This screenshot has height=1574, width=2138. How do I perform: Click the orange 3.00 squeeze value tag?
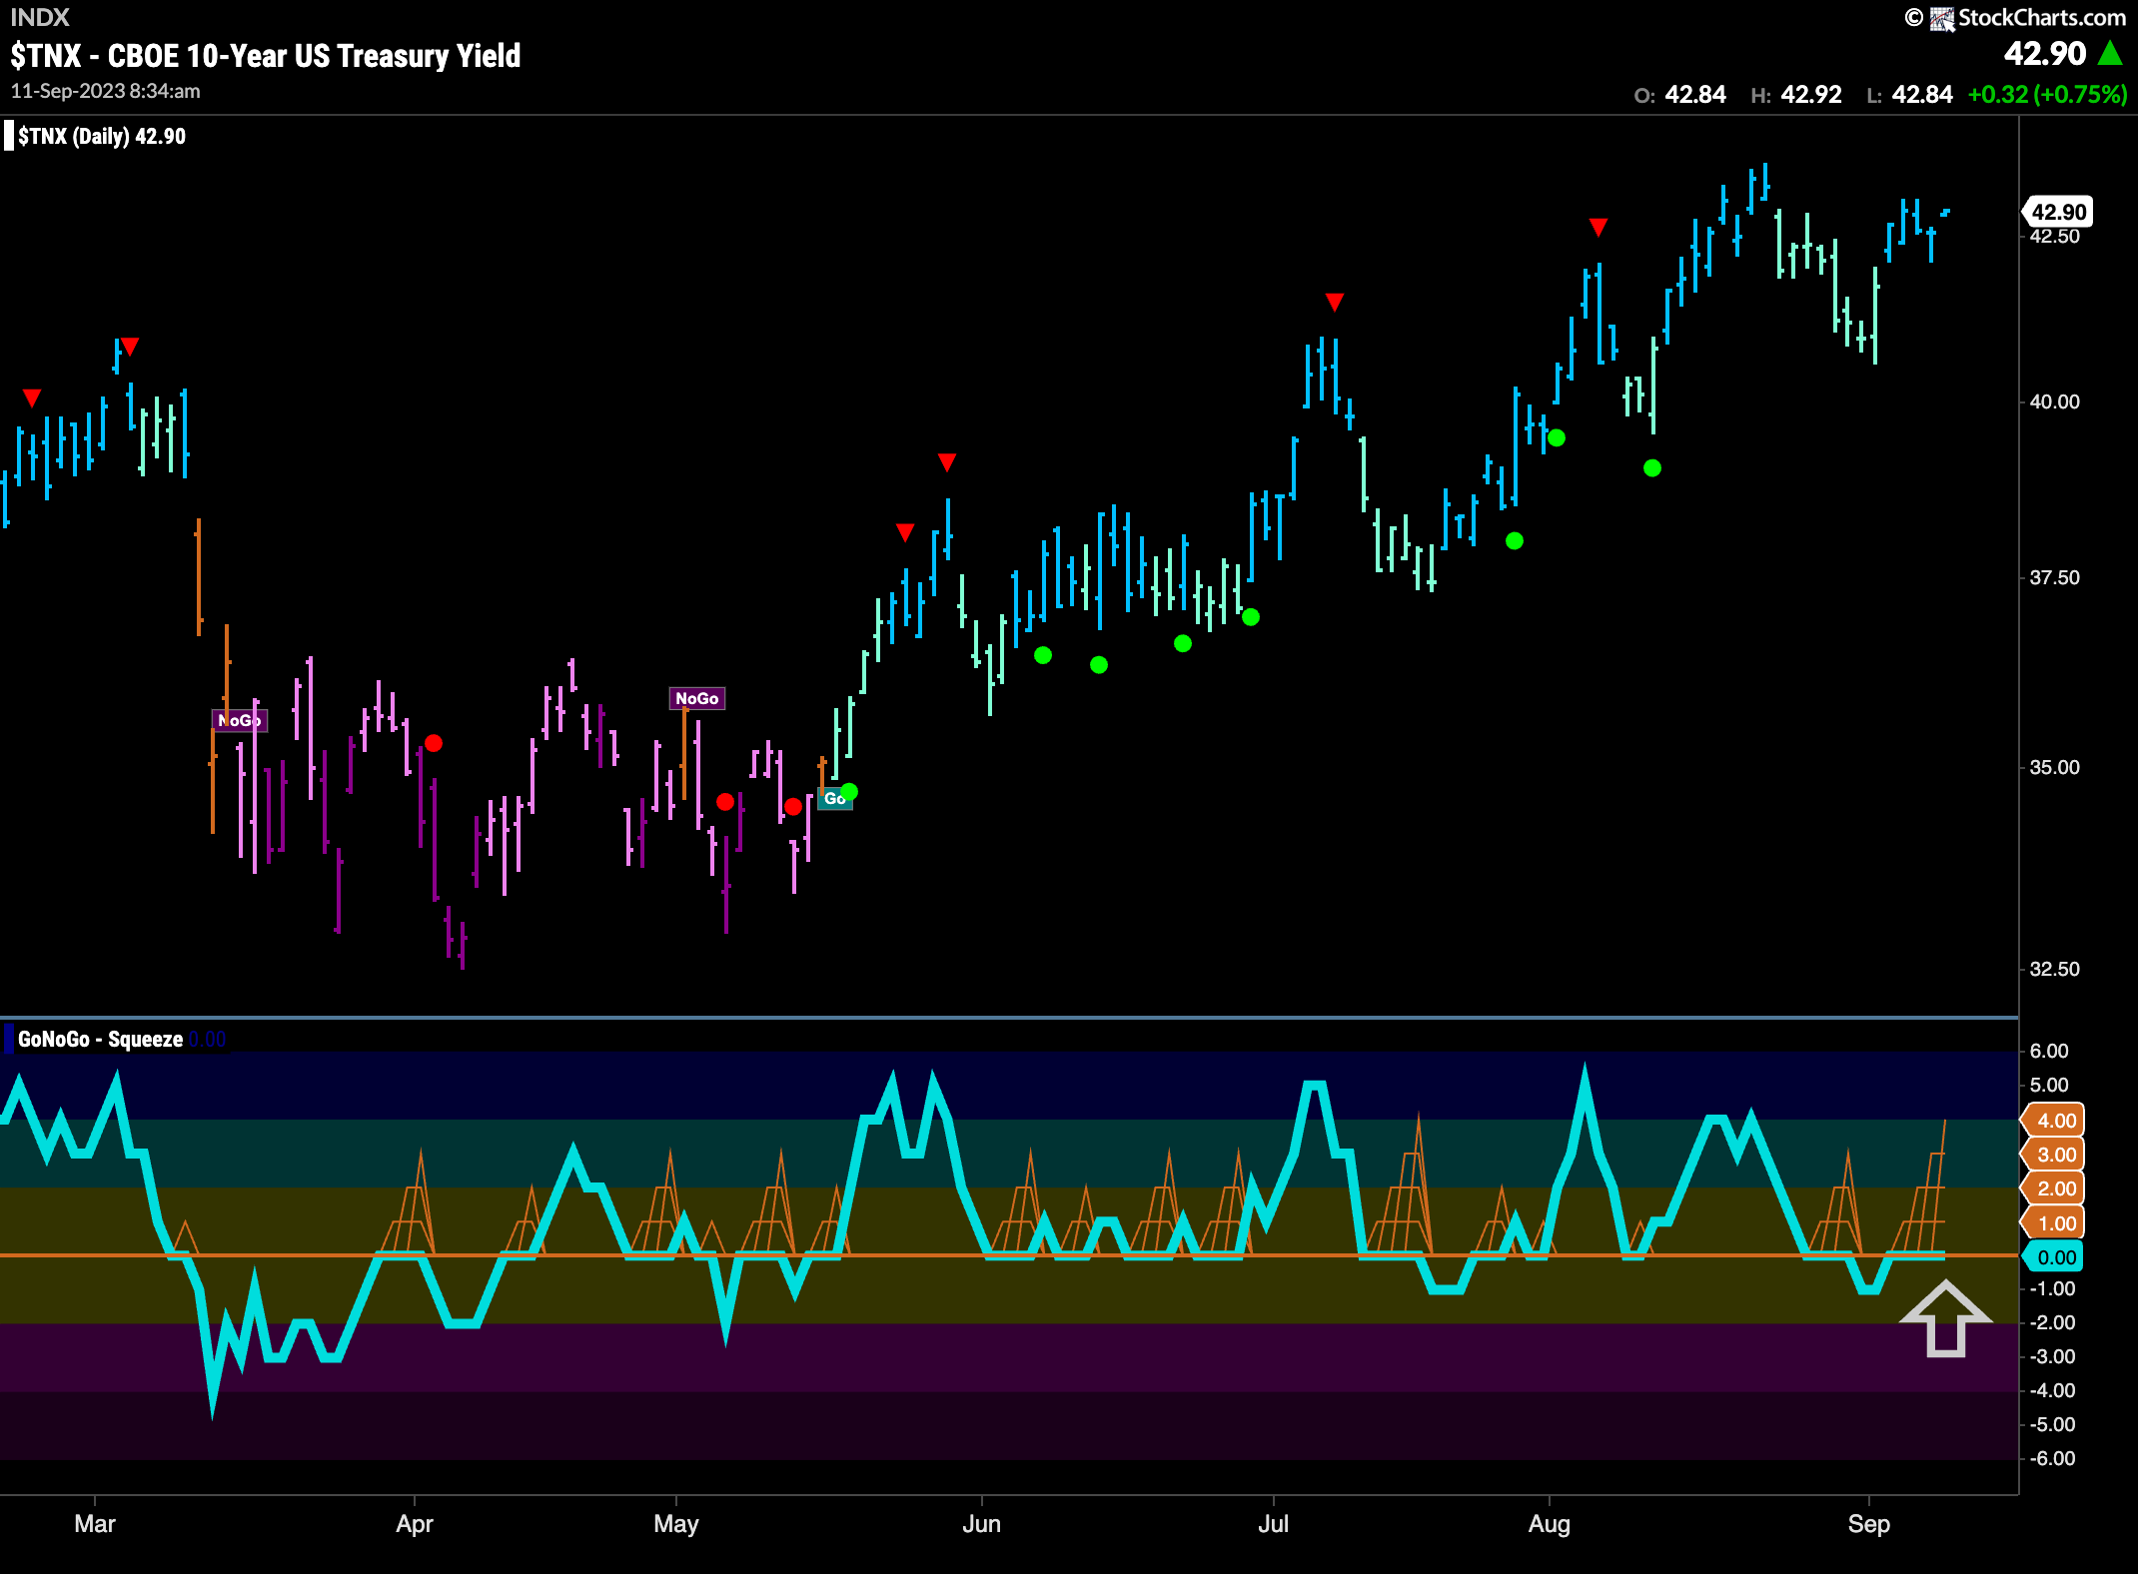click(2054, 1155)
